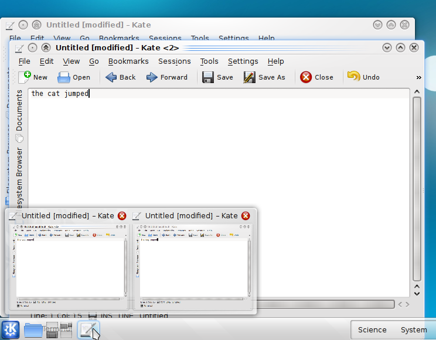Open the File menu in Kate <2>
Viewport: 436px width, 340px height.
tap(25, 61)
